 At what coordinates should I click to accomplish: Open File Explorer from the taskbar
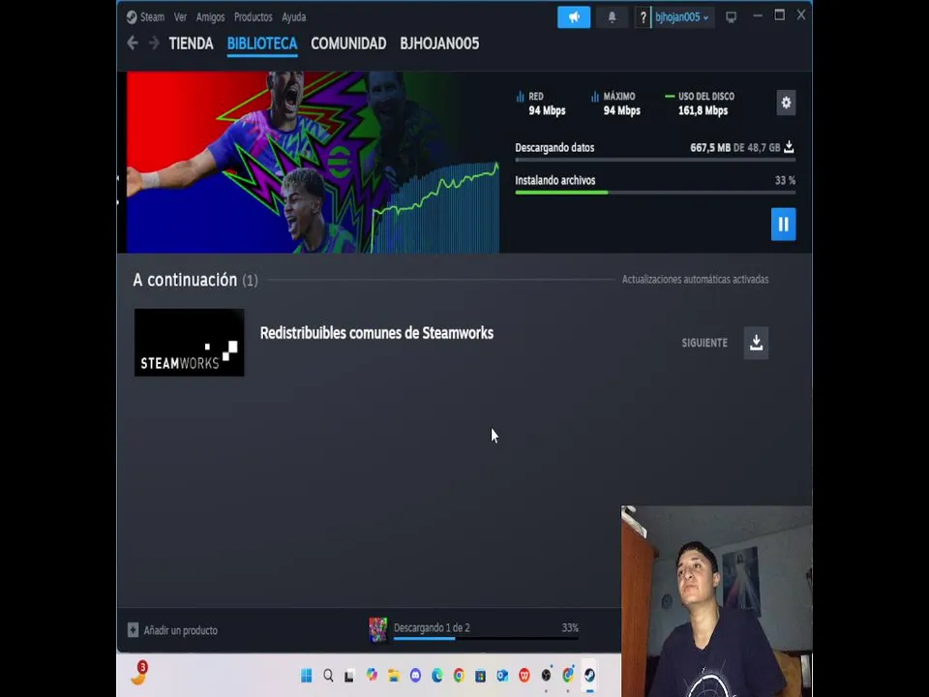(x=394, y=675)
